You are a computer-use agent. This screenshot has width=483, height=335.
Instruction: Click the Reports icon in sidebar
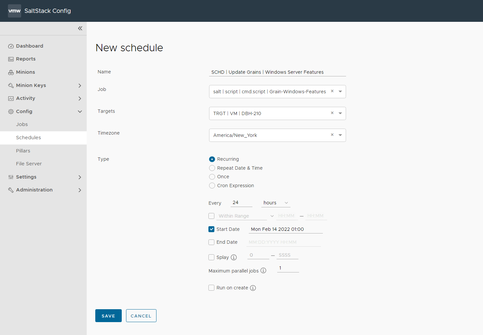(11, 59)
